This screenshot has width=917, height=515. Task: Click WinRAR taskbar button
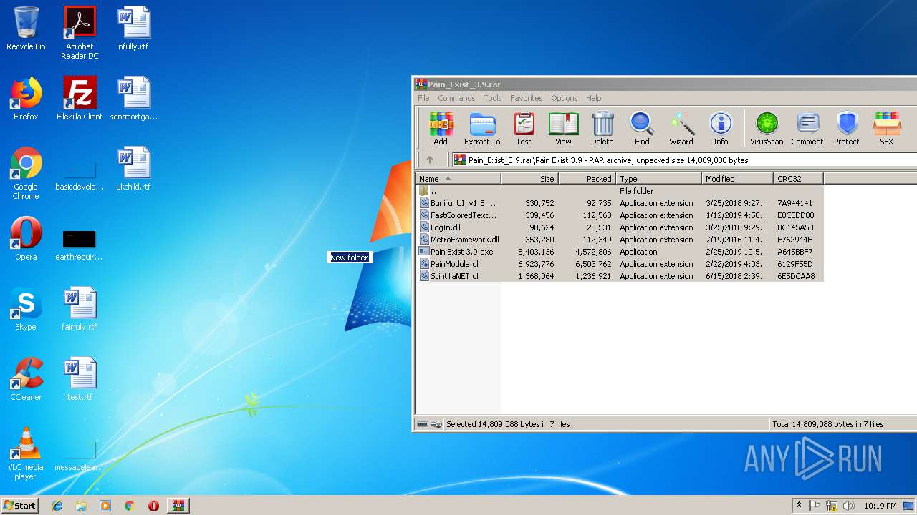(x=178, y=506)
